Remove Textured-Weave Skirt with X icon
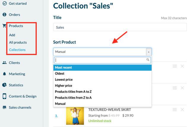Viewport: 195px width, 127px height. 182,110
